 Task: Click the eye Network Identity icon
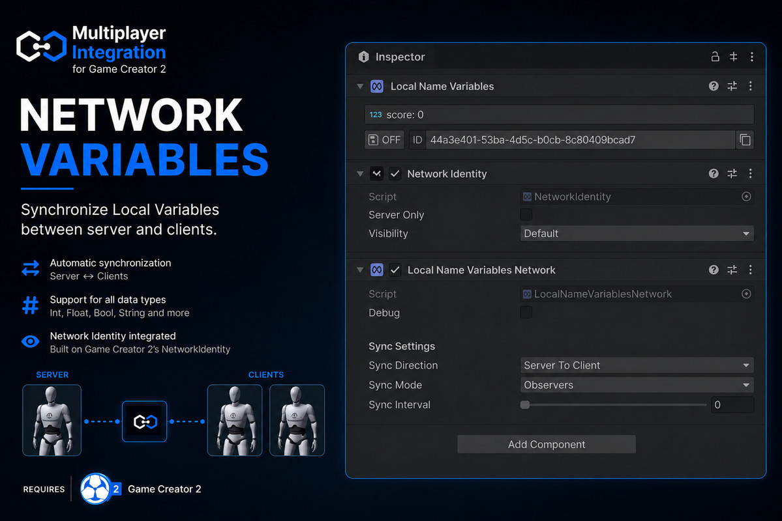tap(31, 342)
